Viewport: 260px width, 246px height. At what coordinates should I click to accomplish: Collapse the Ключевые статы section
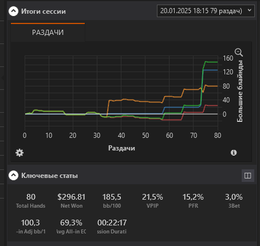point(13,176)
